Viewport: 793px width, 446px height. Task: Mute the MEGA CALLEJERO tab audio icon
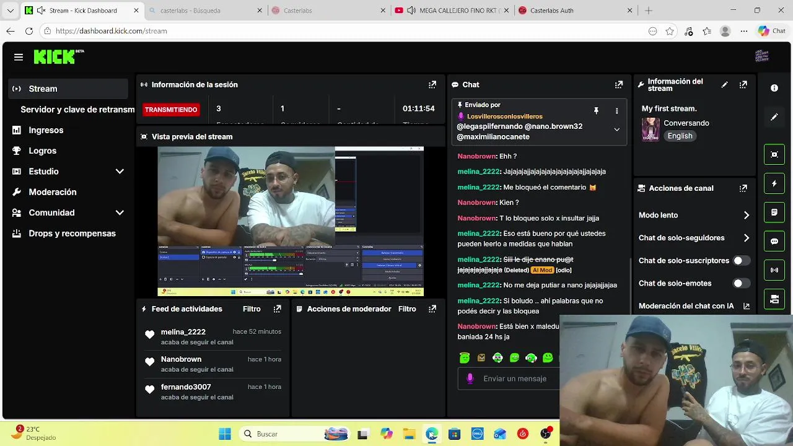coord(411,11)
